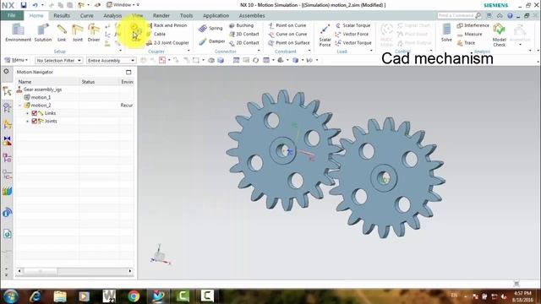Select Point on Curve constraint
This screenshot has width=541, height=304.
pos(287,25)
